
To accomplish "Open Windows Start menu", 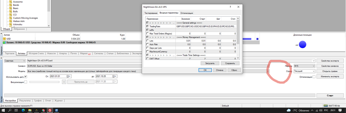I will (3, 110).
